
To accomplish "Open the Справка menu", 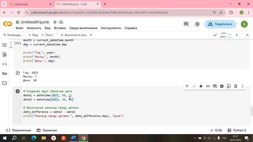I will (131, 28).
